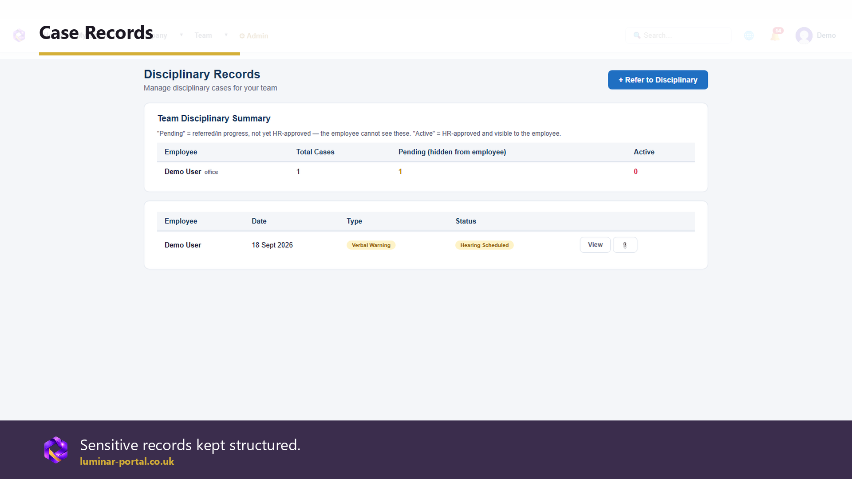The image size is (852, 479).
Task: Click the Disciplinary Records page heading
Action: tap(202, 74)
